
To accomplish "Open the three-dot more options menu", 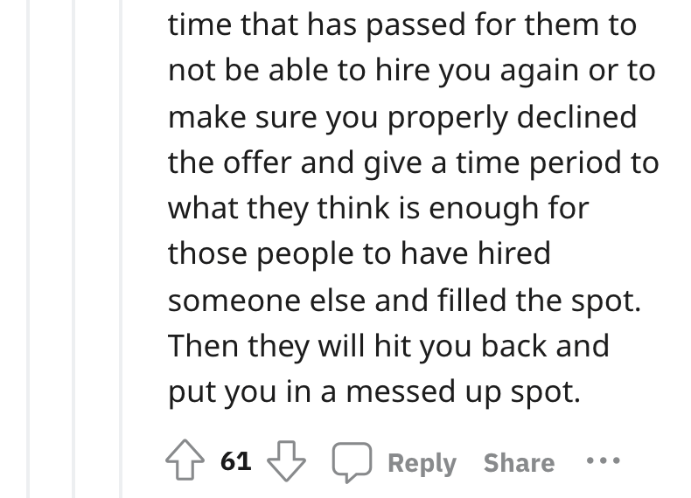I will [x=604, y=461].
